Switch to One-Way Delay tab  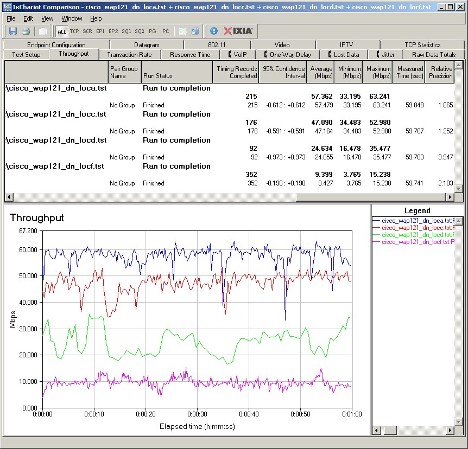(x=287, y=55)
